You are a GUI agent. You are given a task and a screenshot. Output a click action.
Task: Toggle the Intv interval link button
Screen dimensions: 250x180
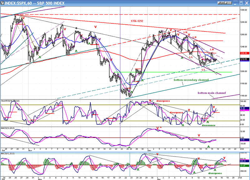click(x=228, y=3)
